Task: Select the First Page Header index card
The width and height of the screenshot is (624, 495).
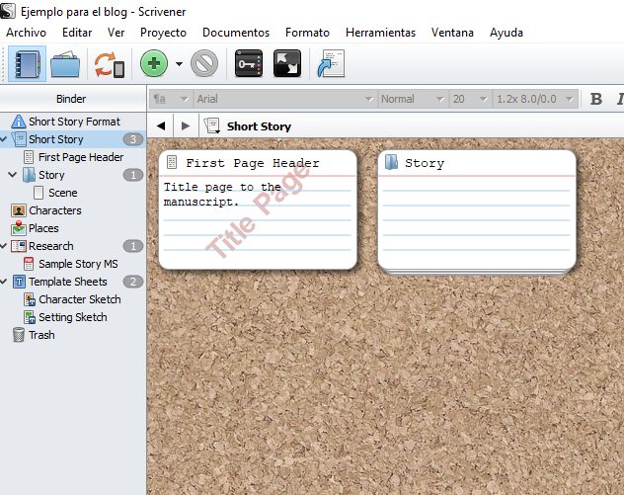Action: 258,209
